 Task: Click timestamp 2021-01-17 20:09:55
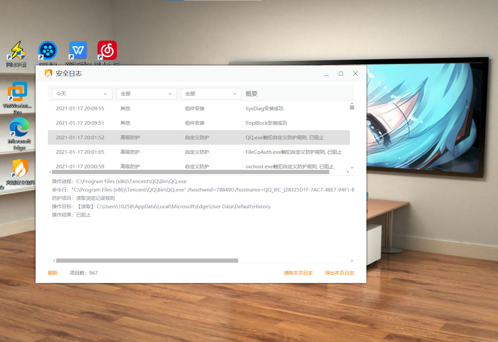[x=80, y=109]
